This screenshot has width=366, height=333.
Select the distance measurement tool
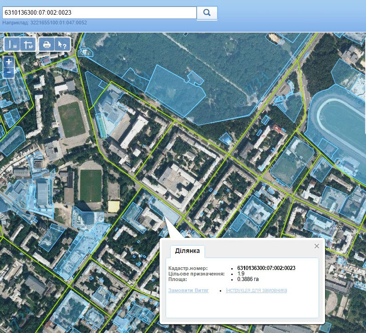12,45
